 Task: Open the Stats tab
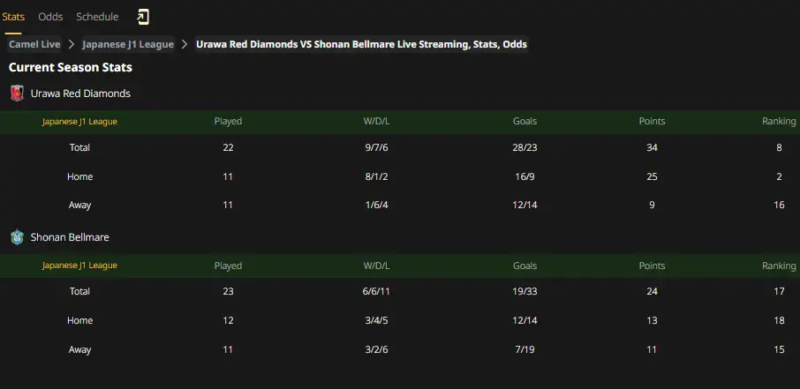13,17
